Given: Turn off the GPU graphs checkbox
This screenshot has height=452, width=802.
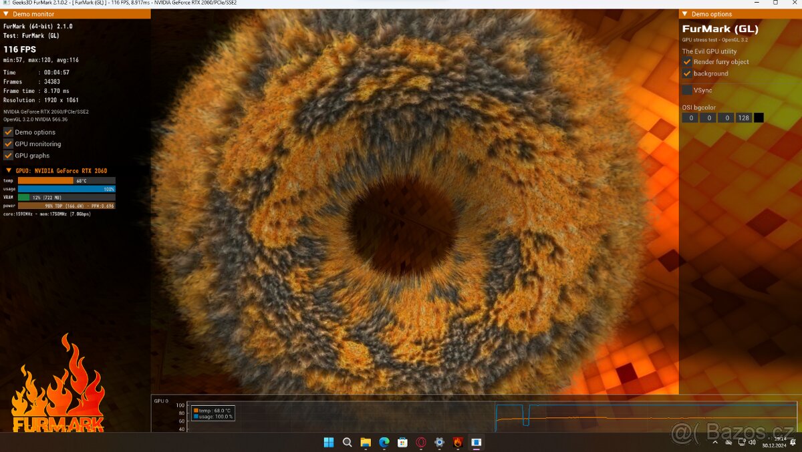Looking at the screenshot, I should click(9, 156).
